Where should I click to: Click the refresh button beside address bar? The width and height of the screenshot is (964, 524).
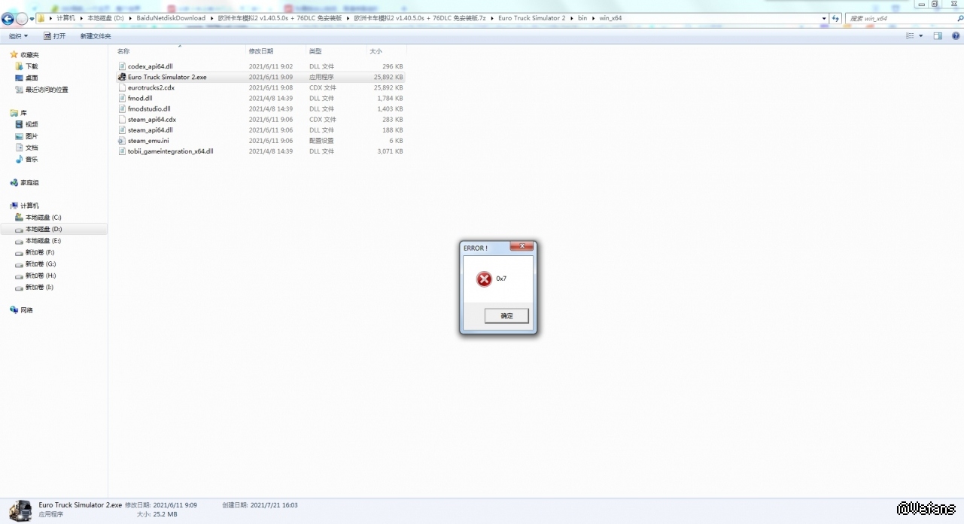[x=835, y=18]
